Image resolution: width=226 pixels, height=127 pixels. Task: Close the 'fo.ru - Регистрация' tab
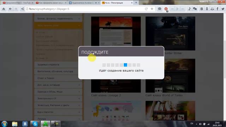pos(132,3)
